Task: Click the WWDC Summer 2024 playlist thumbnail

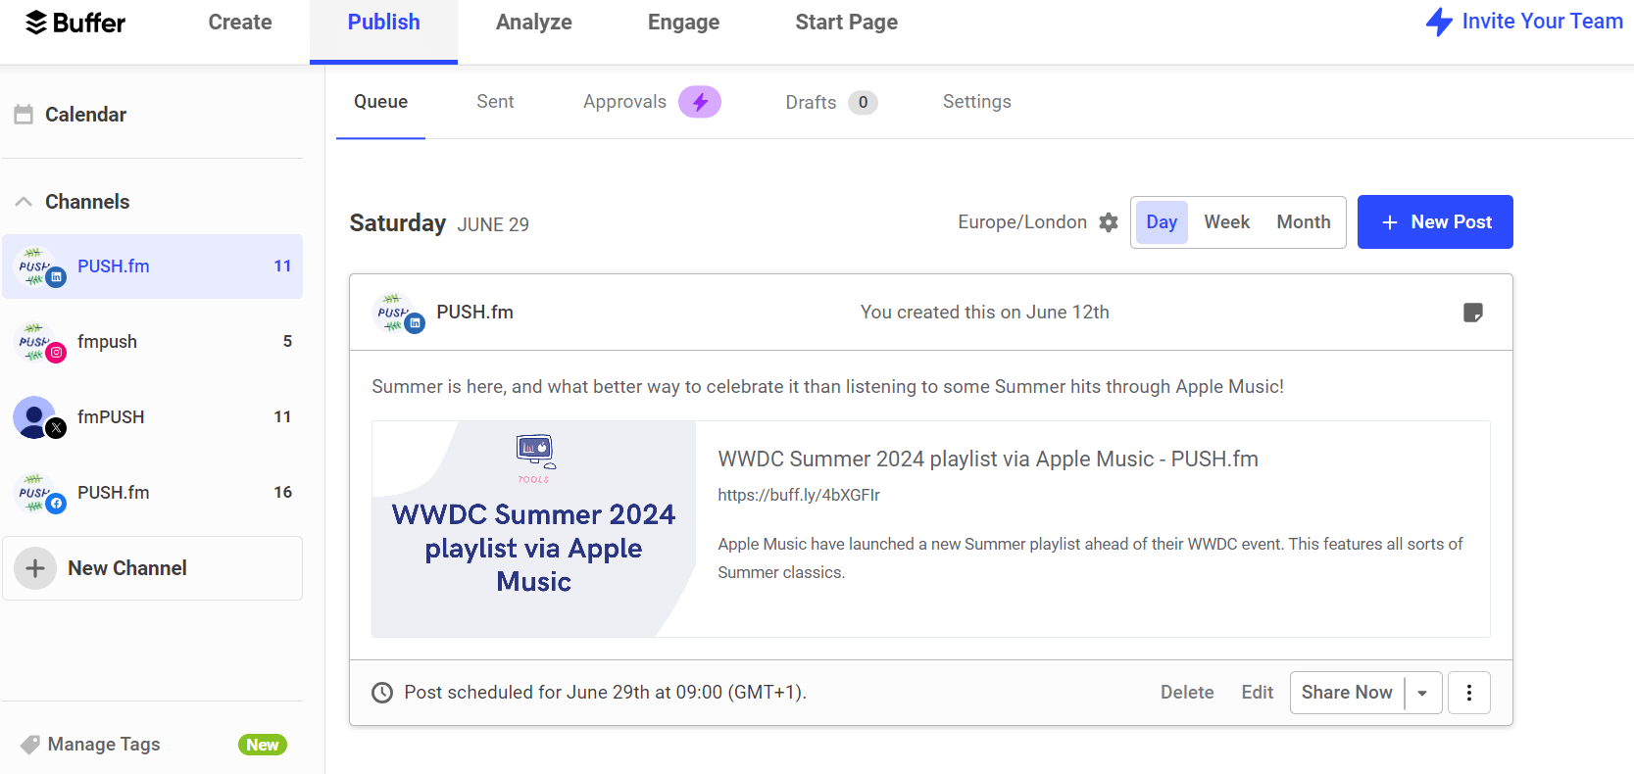Action: tap(533, 529)
